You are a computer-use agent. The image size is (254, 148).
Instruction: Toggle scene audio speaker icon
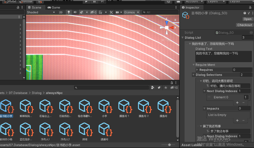click(75, 12)
